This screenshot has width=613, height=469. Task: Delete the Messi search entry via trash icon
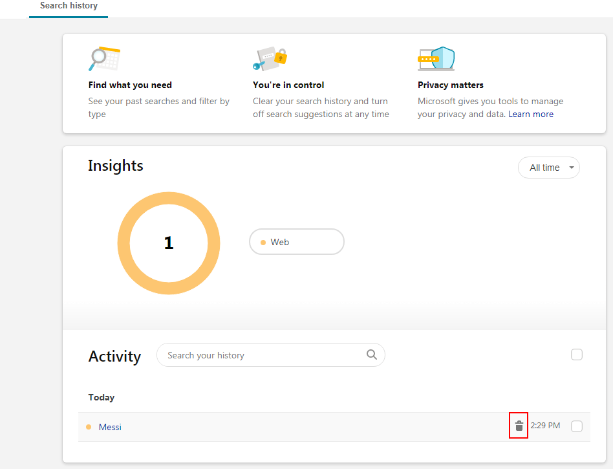[519, 426]
